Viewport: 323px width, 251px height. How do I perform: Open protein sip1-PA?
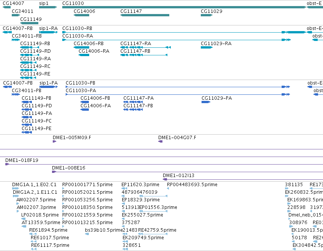pos(49,83)
